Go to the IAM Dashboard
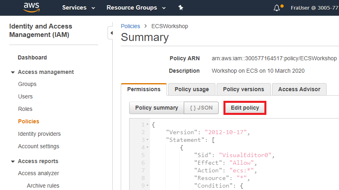The height and width of the screenshot is (190, 339). [x=32, y=57]
